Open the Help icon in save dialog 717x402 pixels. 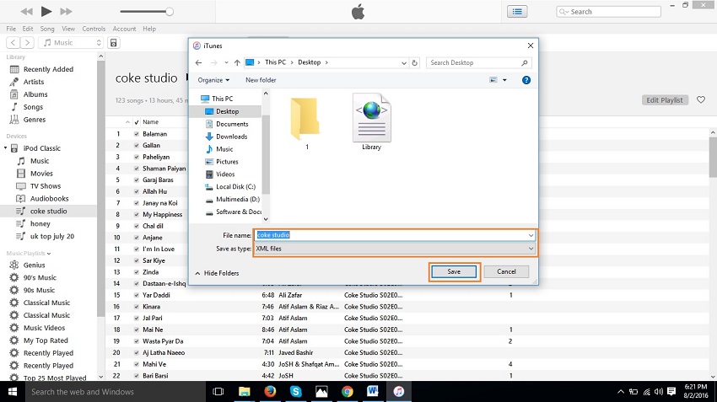click(526, 80)
